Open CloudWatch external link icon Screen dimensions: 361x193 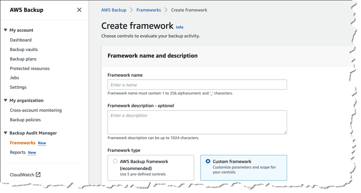coord(38,175)
